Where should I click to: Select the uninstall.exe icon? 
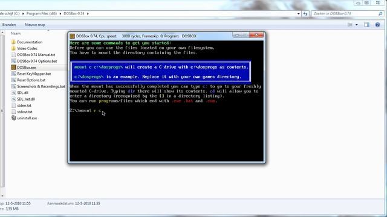13,118
